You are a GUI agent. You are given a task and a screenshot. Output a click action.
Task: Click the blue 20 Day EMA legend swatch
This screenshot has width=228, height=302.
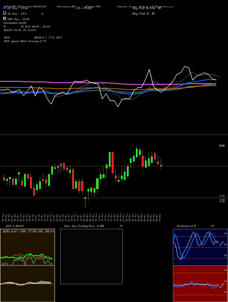[x=5, y=8]
